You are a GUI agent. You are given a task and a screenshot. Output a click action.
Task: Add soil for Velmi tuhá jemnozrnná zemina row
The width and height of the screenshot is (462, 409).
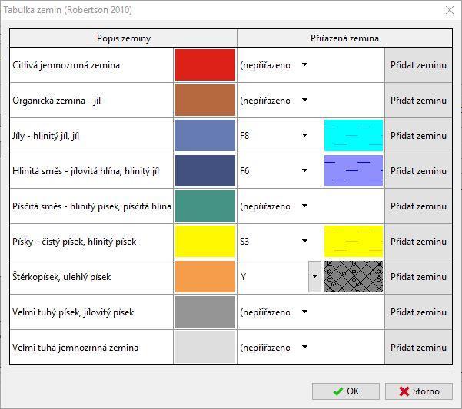(418, 348)
